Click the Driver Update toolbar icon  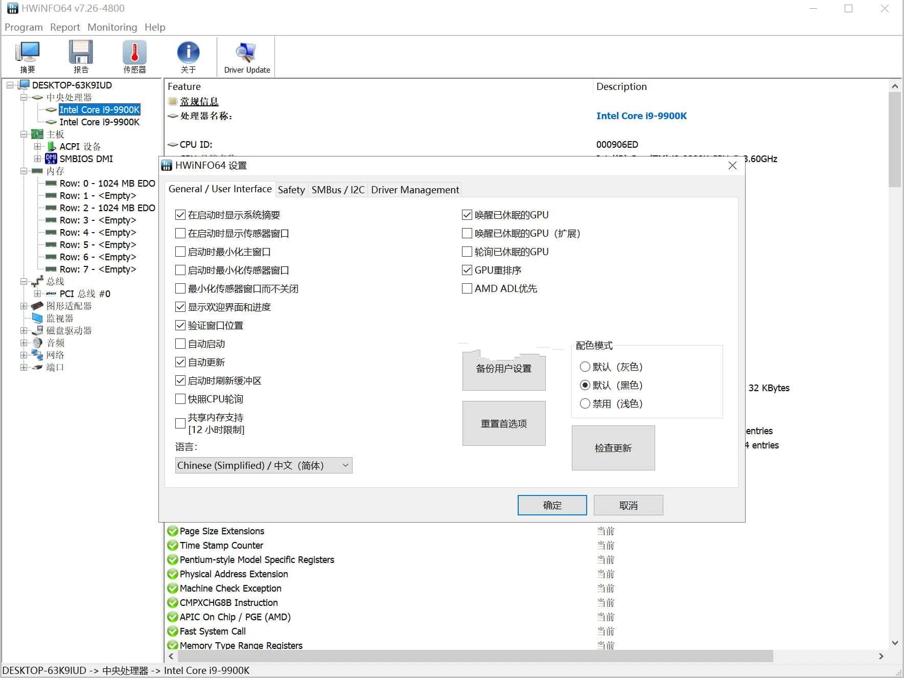click(x=246, y=55)
